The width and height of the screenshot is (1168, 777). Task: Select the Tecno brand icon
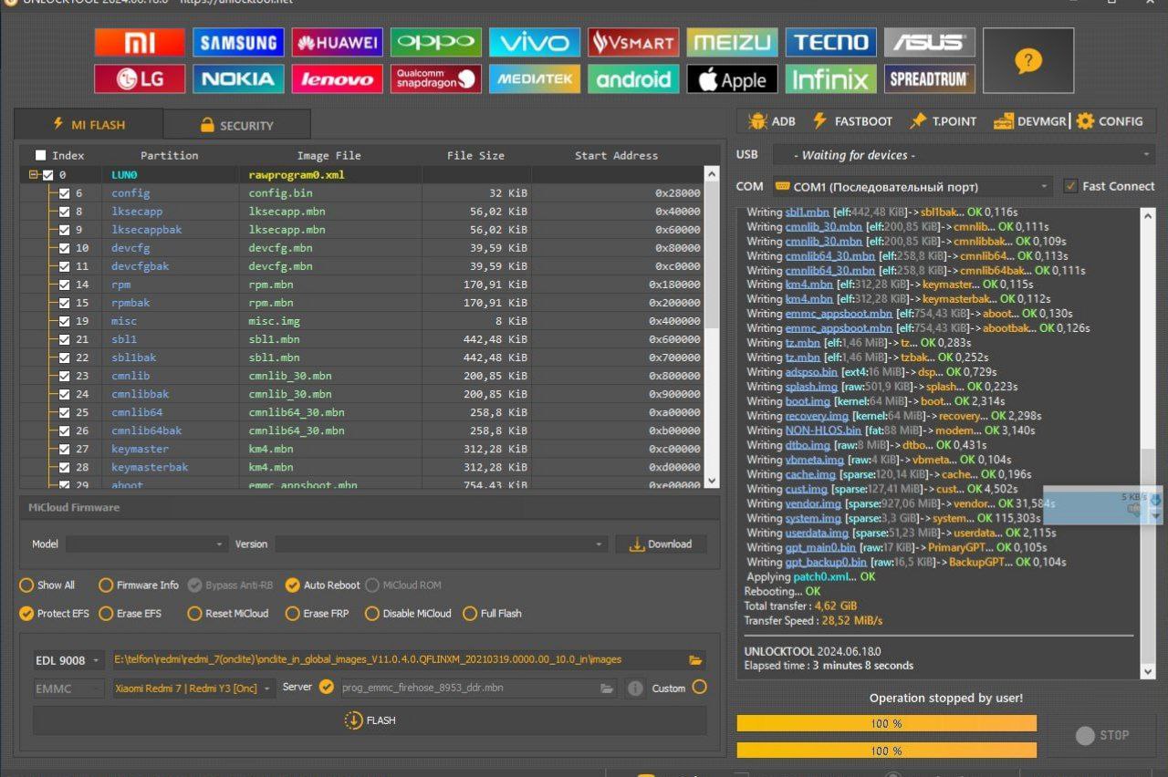pyautogui.click(x=830, y=42)
